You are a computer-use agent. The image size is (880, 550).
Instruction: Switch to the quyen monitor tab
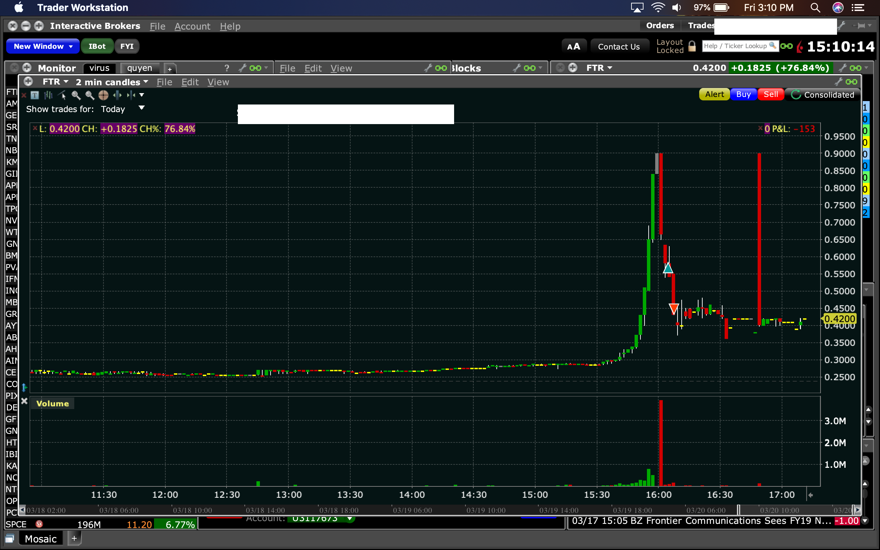[x=140, y=68]
